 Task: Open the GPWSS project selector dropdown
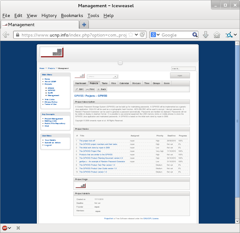102,76
